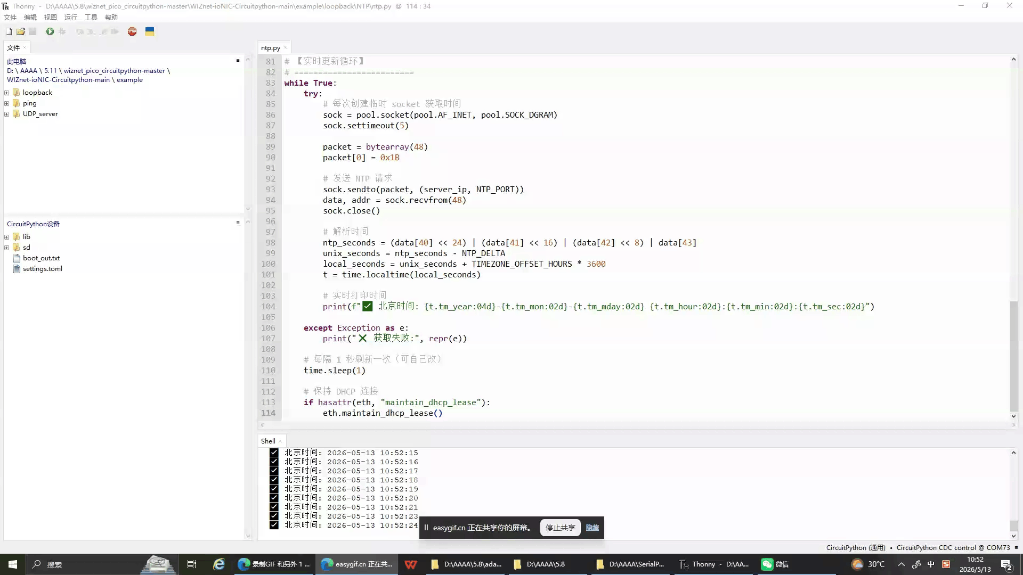This screenshot has height=575, width=1023.
Task: Expand the UDP_server folder
Action: click(x=6, y=114)
